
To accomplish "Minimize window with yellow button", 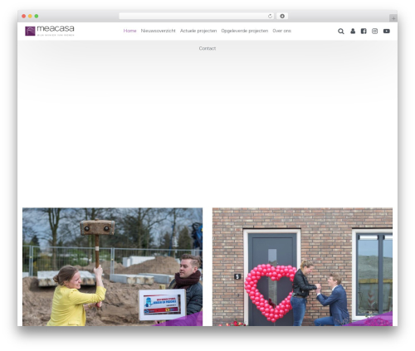I will [30, 17].
